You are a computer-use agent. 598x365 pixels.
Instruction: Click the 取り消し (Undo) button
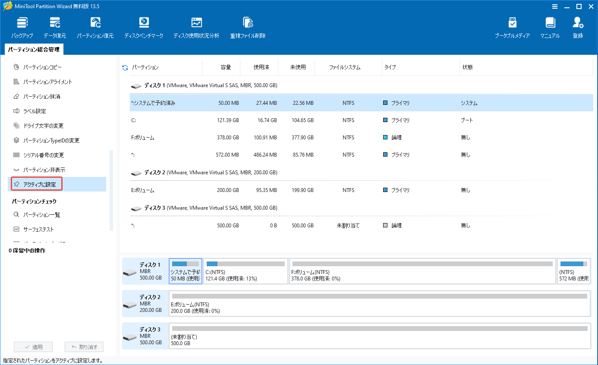84,346
